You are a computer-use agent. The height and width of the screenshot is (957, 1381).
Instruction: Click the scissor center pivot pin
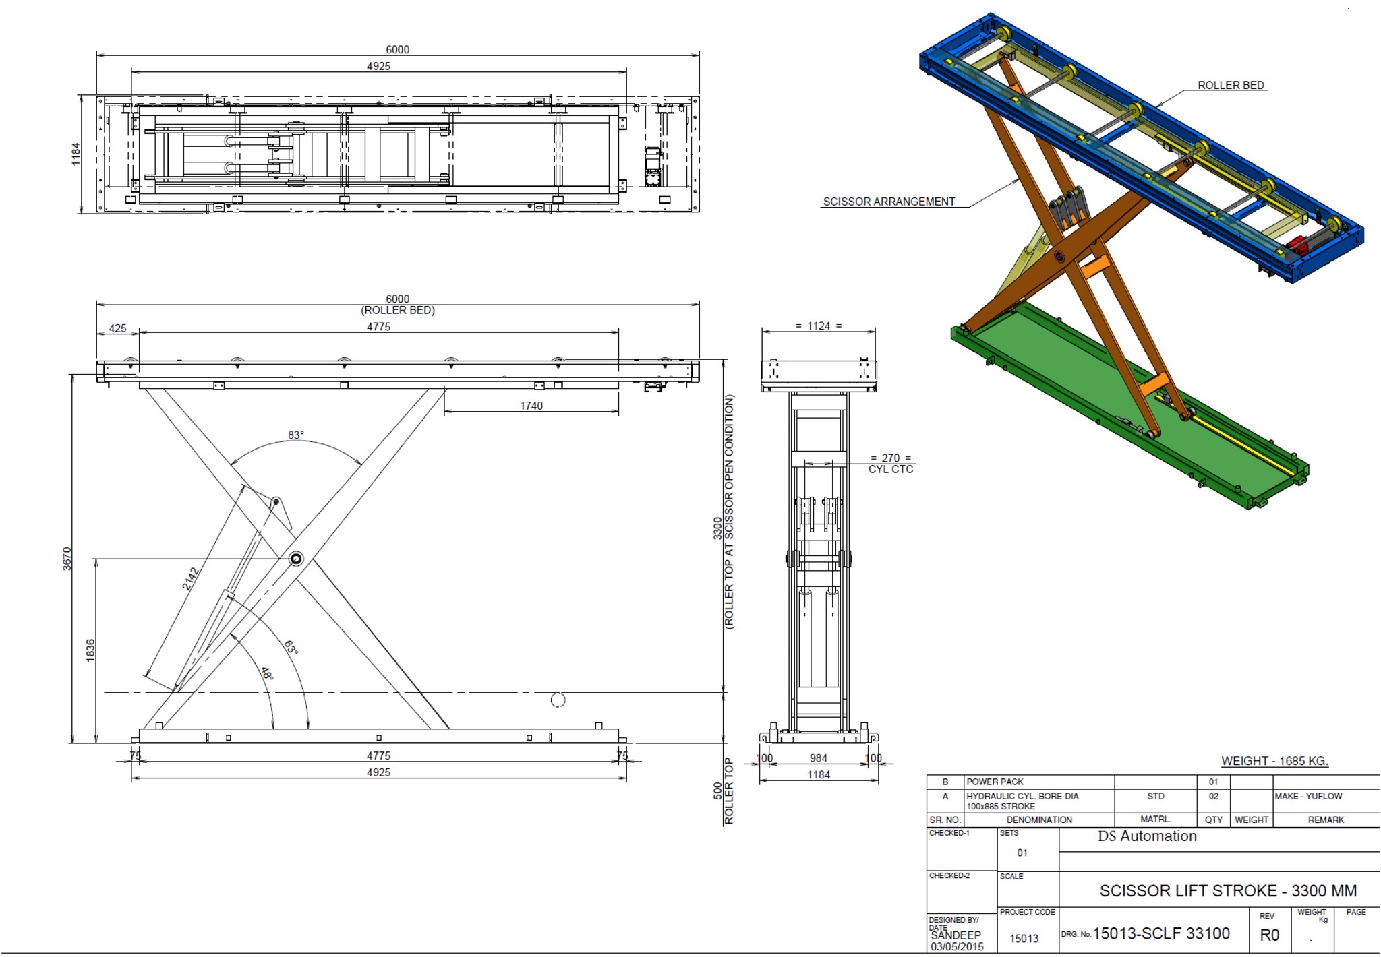pos(295,559)
